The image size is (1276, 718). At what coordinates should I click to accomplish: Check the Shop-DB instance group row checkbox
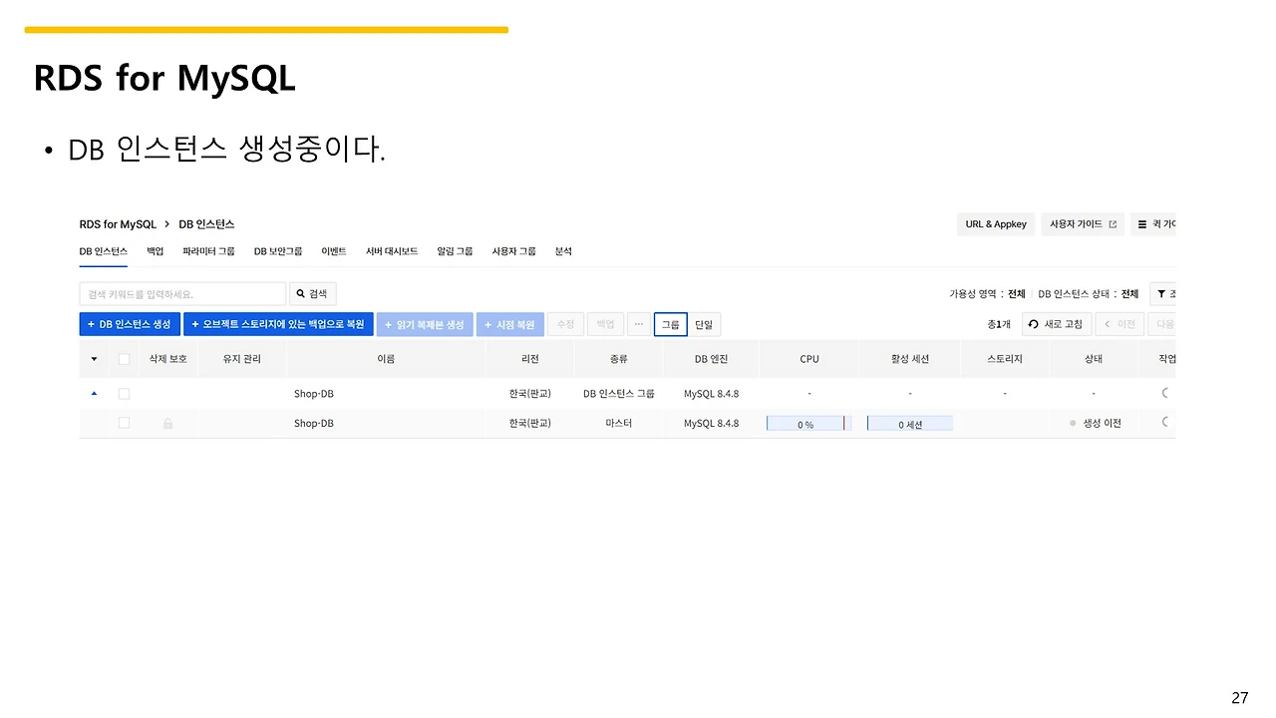pyautogui.click(x=124, y=393)
